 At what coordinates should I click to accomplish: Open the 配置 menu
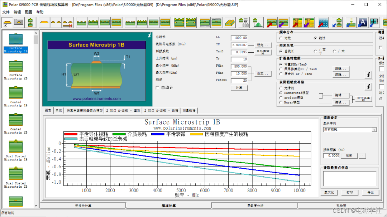click(x=29, y=12)
